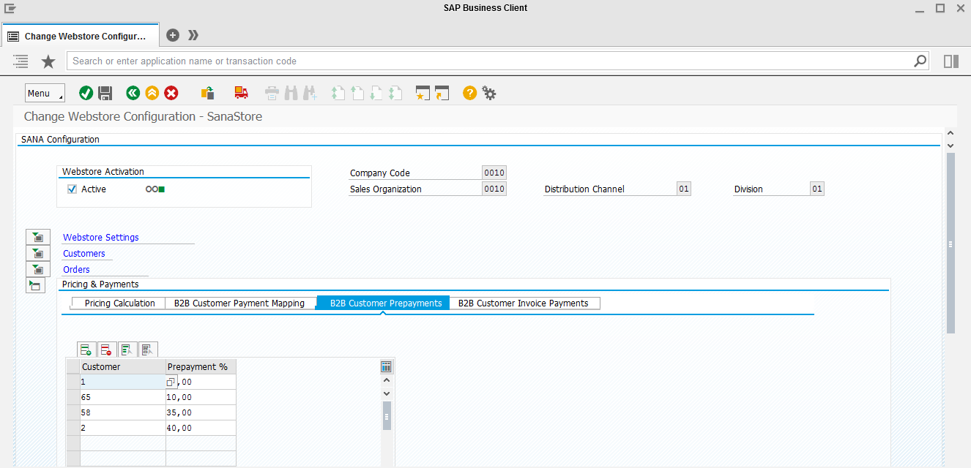Screen dimensions: 971x468
Task: Click the favorites star icon
Action: [48, 61]
